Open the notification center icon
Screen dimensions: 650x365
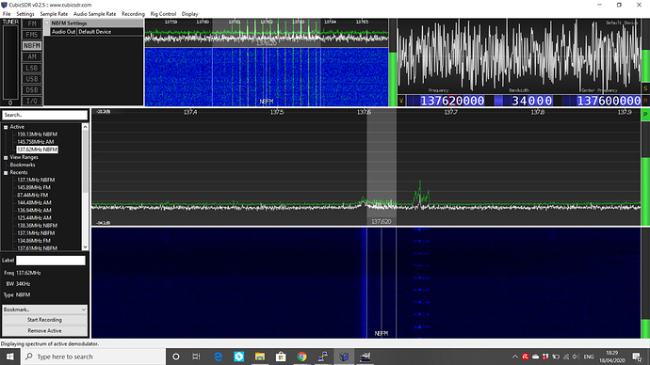click(x=637, y=357)
